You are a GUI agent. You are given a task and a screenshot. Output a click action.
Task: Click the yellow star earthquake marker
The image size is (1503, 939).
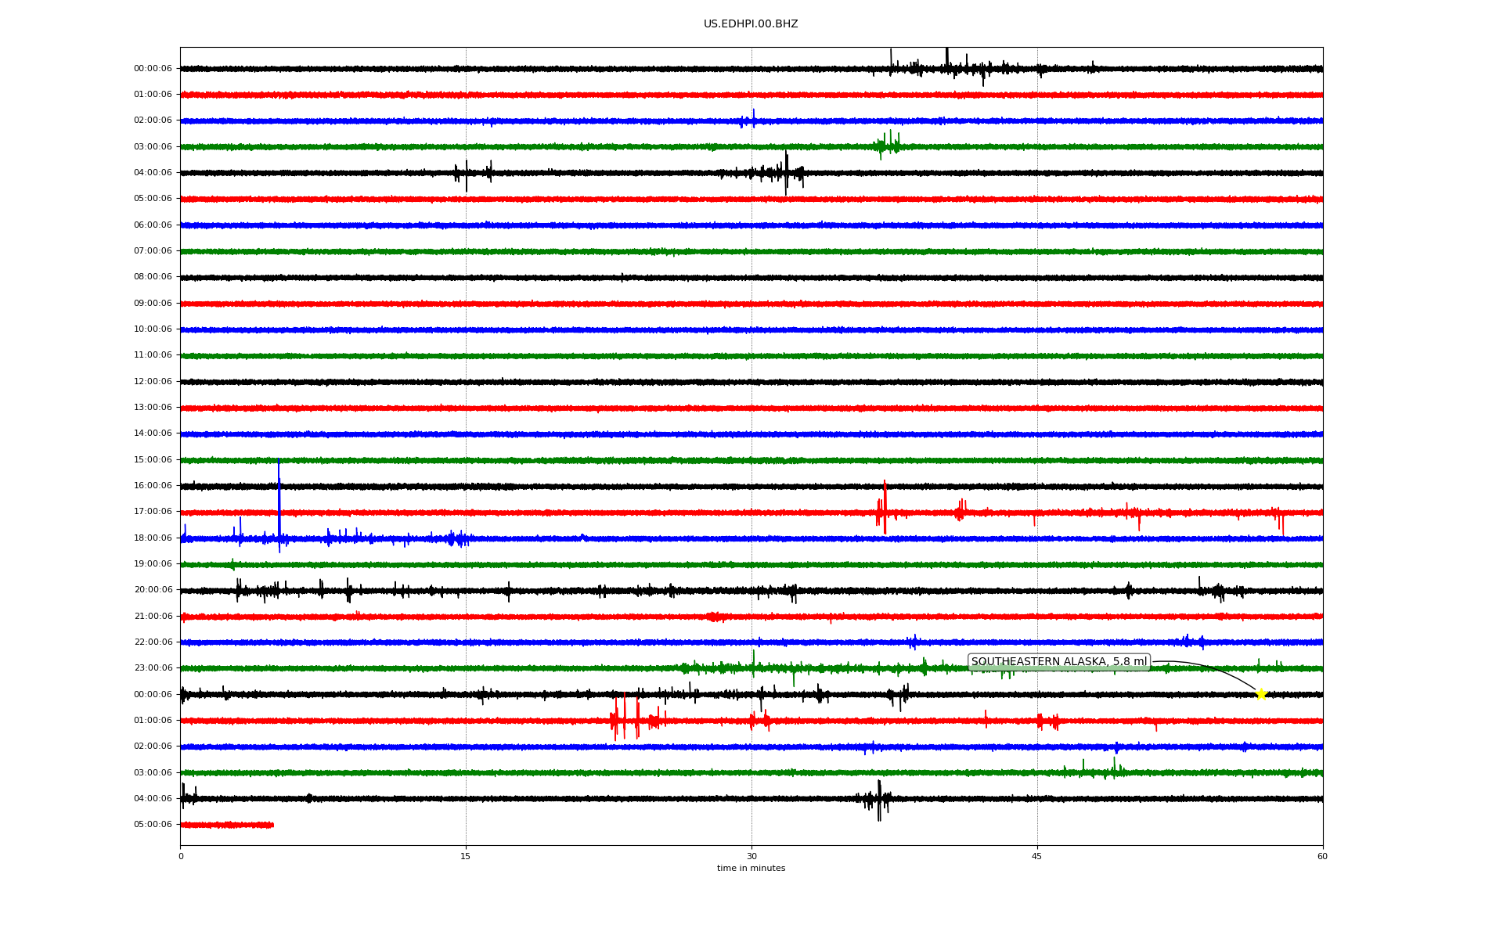tap(1260, 694)
